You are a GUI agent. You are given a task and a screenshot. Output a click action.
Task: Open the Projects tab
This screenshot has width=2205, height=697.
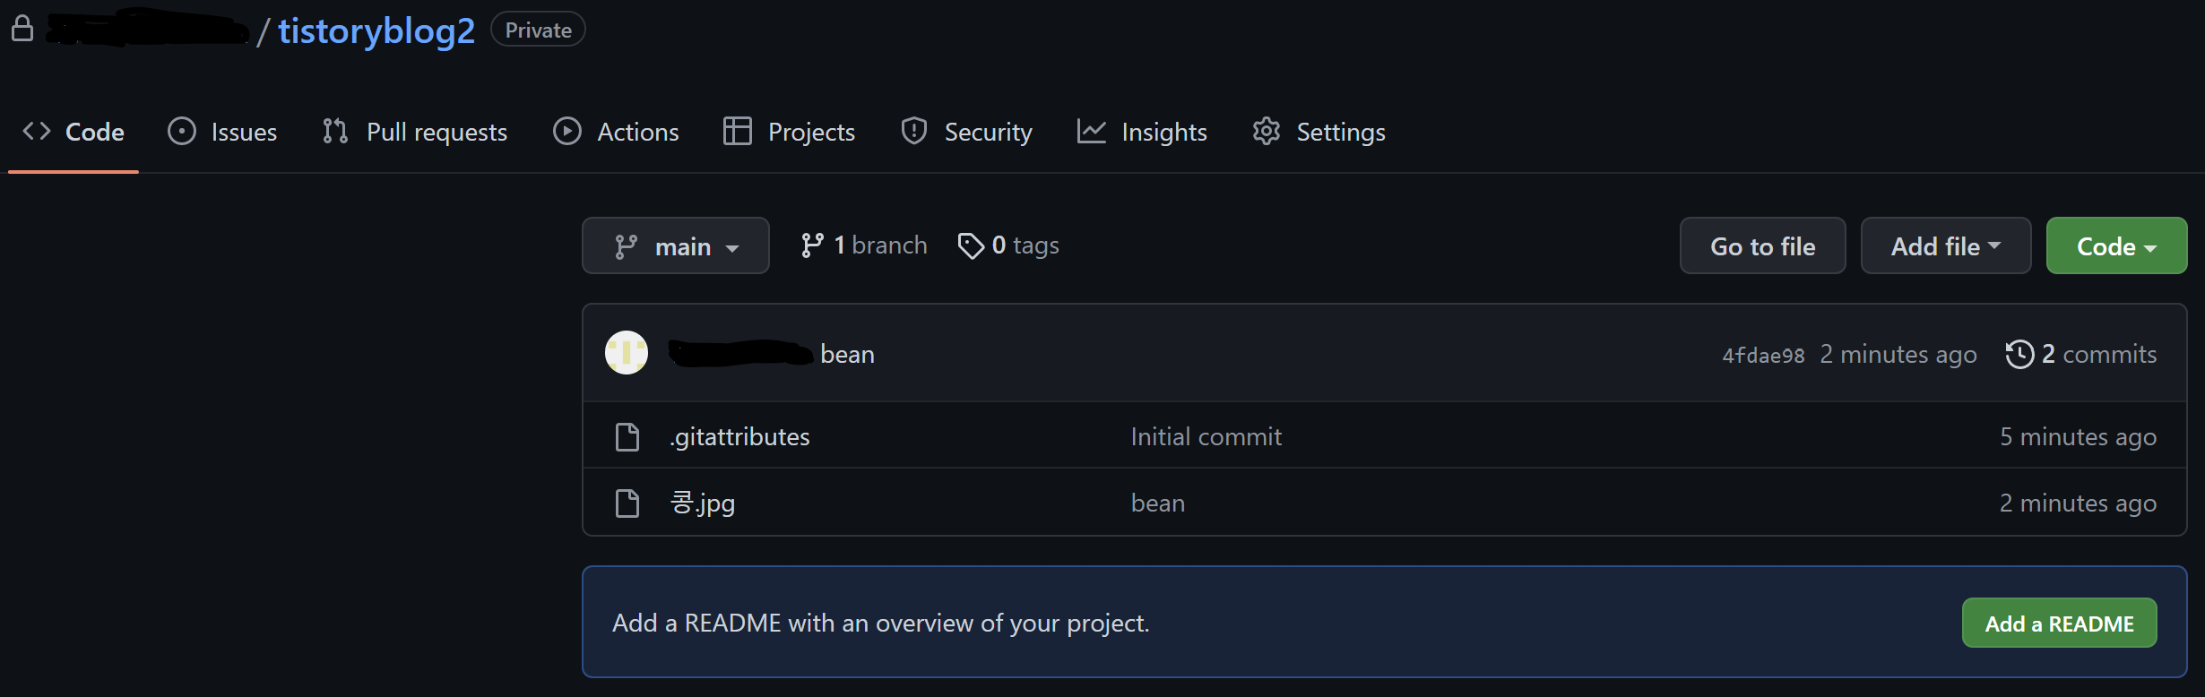tap(790, 132)
